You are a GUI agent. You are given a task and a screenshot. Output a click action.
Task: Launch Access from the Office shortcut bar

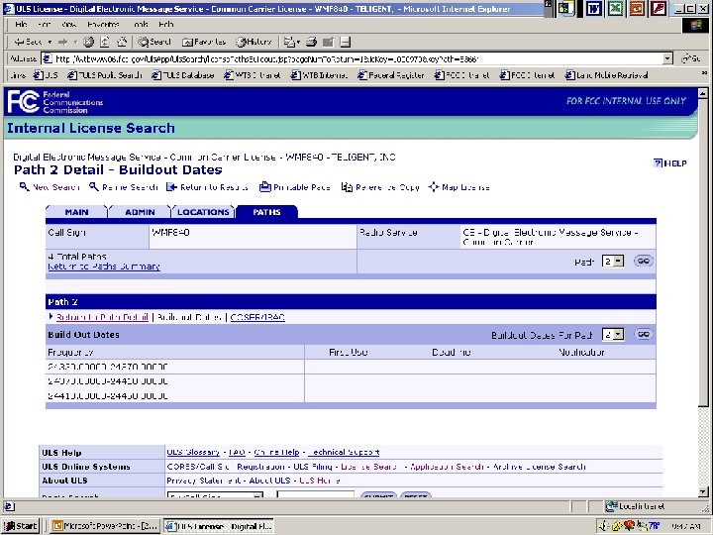659,8
